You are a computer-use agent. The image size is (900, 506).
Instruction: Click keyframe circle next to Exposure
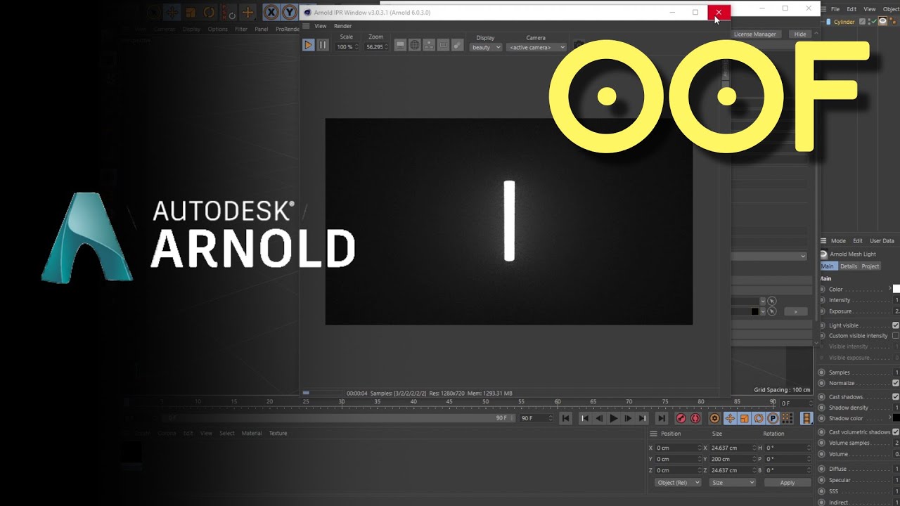point(823,311)
